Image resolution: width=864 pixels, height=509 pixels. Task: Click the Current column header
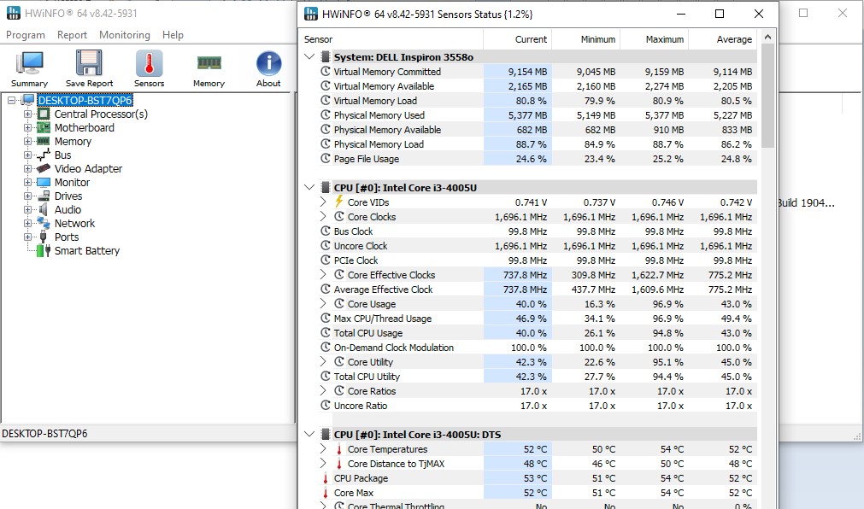517,39
